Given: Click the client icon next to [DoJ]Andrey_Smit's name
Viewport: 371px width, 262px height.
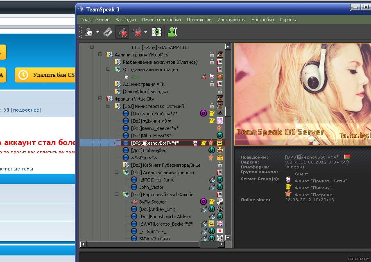Looking at the screenshot, I should pos(134,209).
